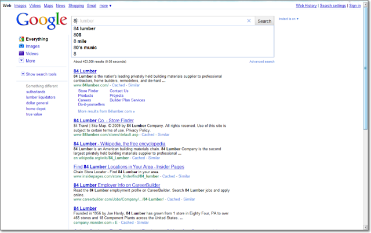Click 'More results from 84lumber.com'
The height and width of the screenshot is (233, 371).
pyautogui.click(x=106, y=111)
